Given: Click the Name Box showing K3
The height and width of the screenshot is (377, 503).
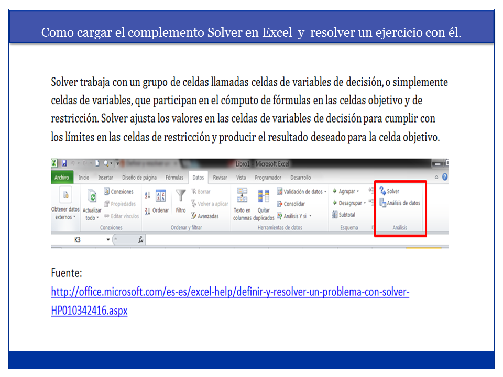Looking at the screenshot, I should click(x=78, y=240).
